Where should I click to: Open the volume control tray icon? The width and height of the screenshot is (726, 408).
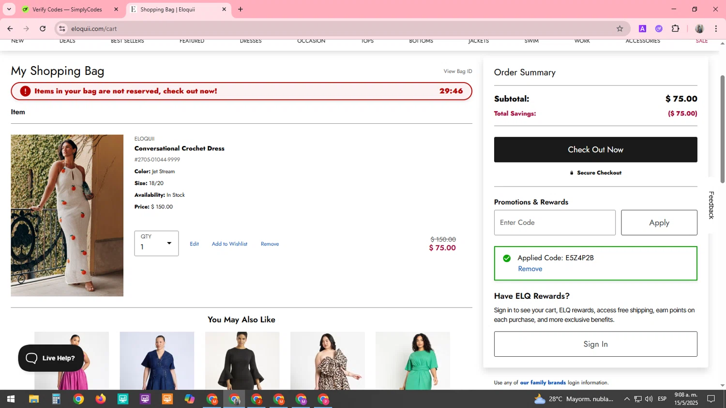[x=649, y=399]
